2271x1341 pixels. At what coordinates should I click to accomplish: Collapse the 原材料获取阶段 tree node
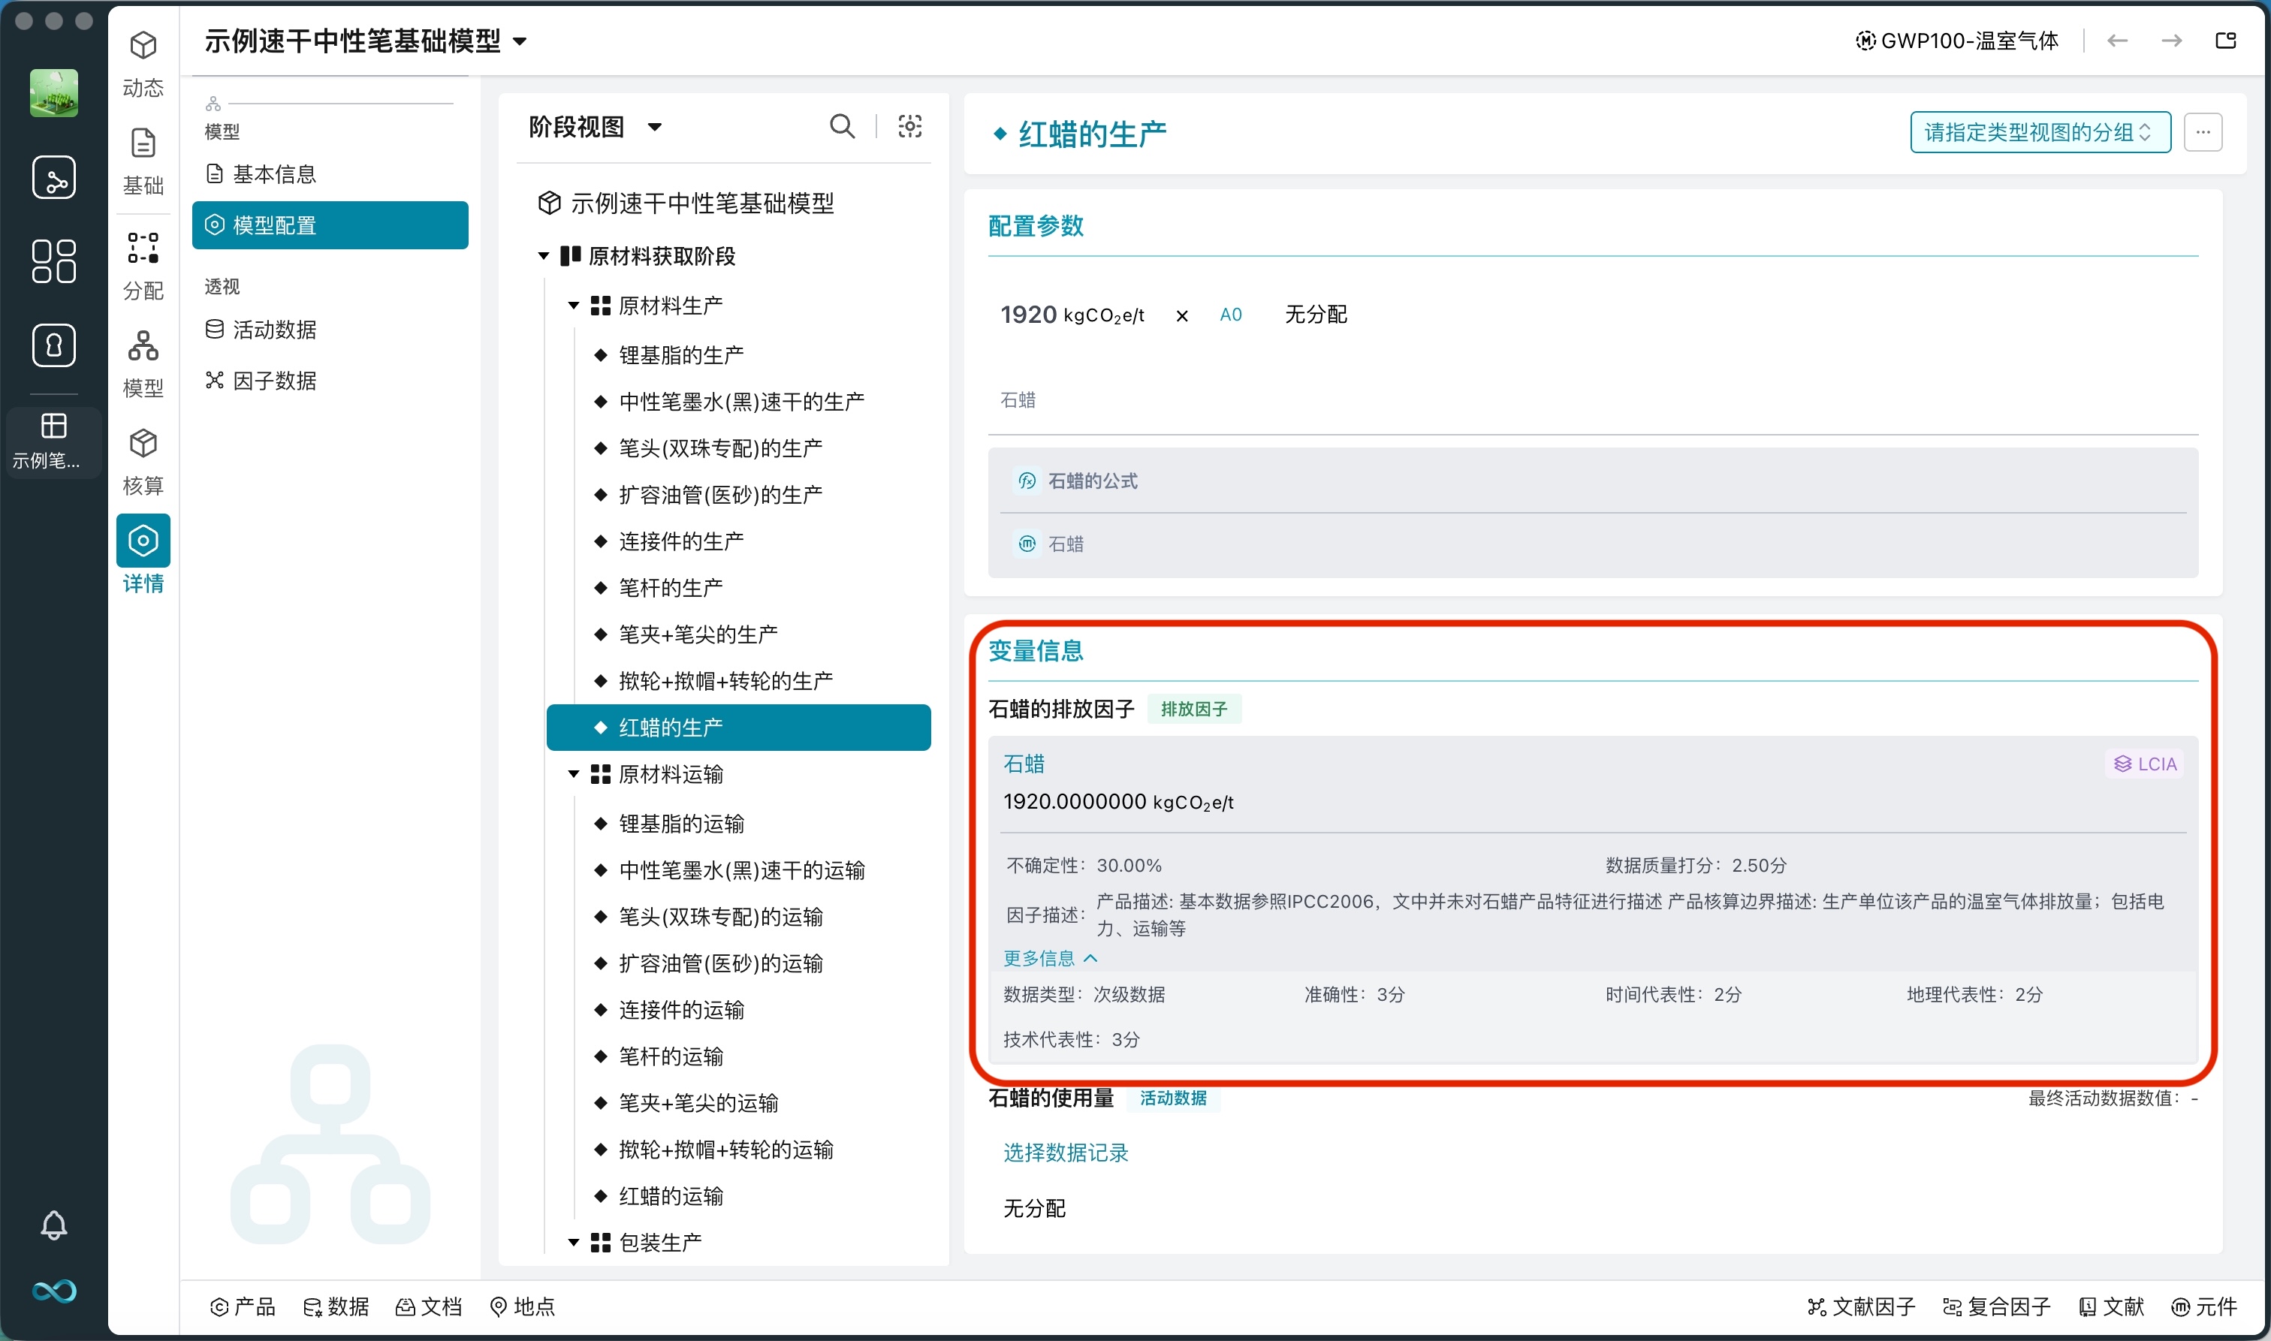(x=543, y=256)
